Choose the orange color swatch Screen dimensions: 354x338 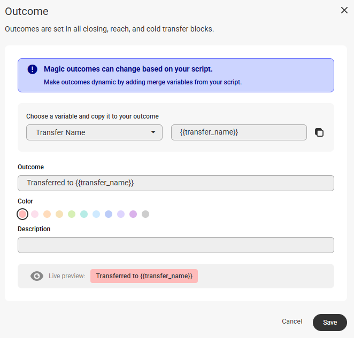pyautogui.click(x=47, y=214)
